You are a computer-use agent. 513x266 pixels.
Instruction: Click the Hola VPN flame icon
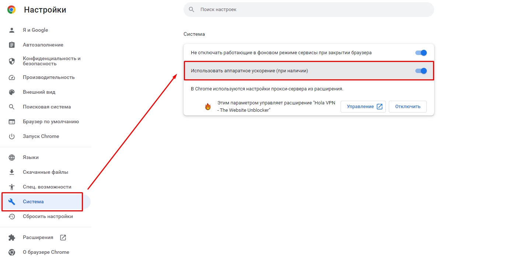208,107
